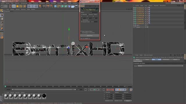Viewport: 186px width, 104px height.
Task: Open the Objetos menu in object manager
Action: (151, 5)
